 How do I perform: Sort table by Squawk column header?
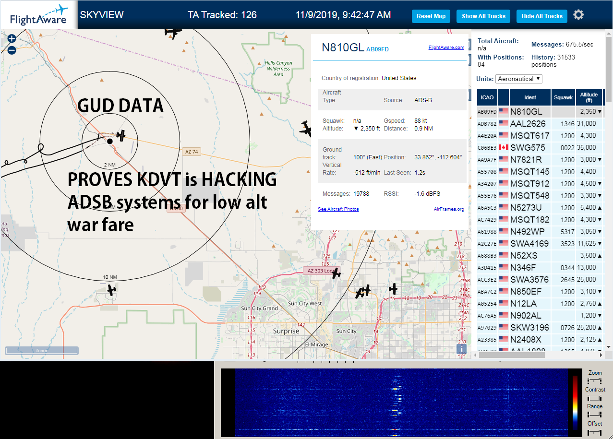point(563,97)
